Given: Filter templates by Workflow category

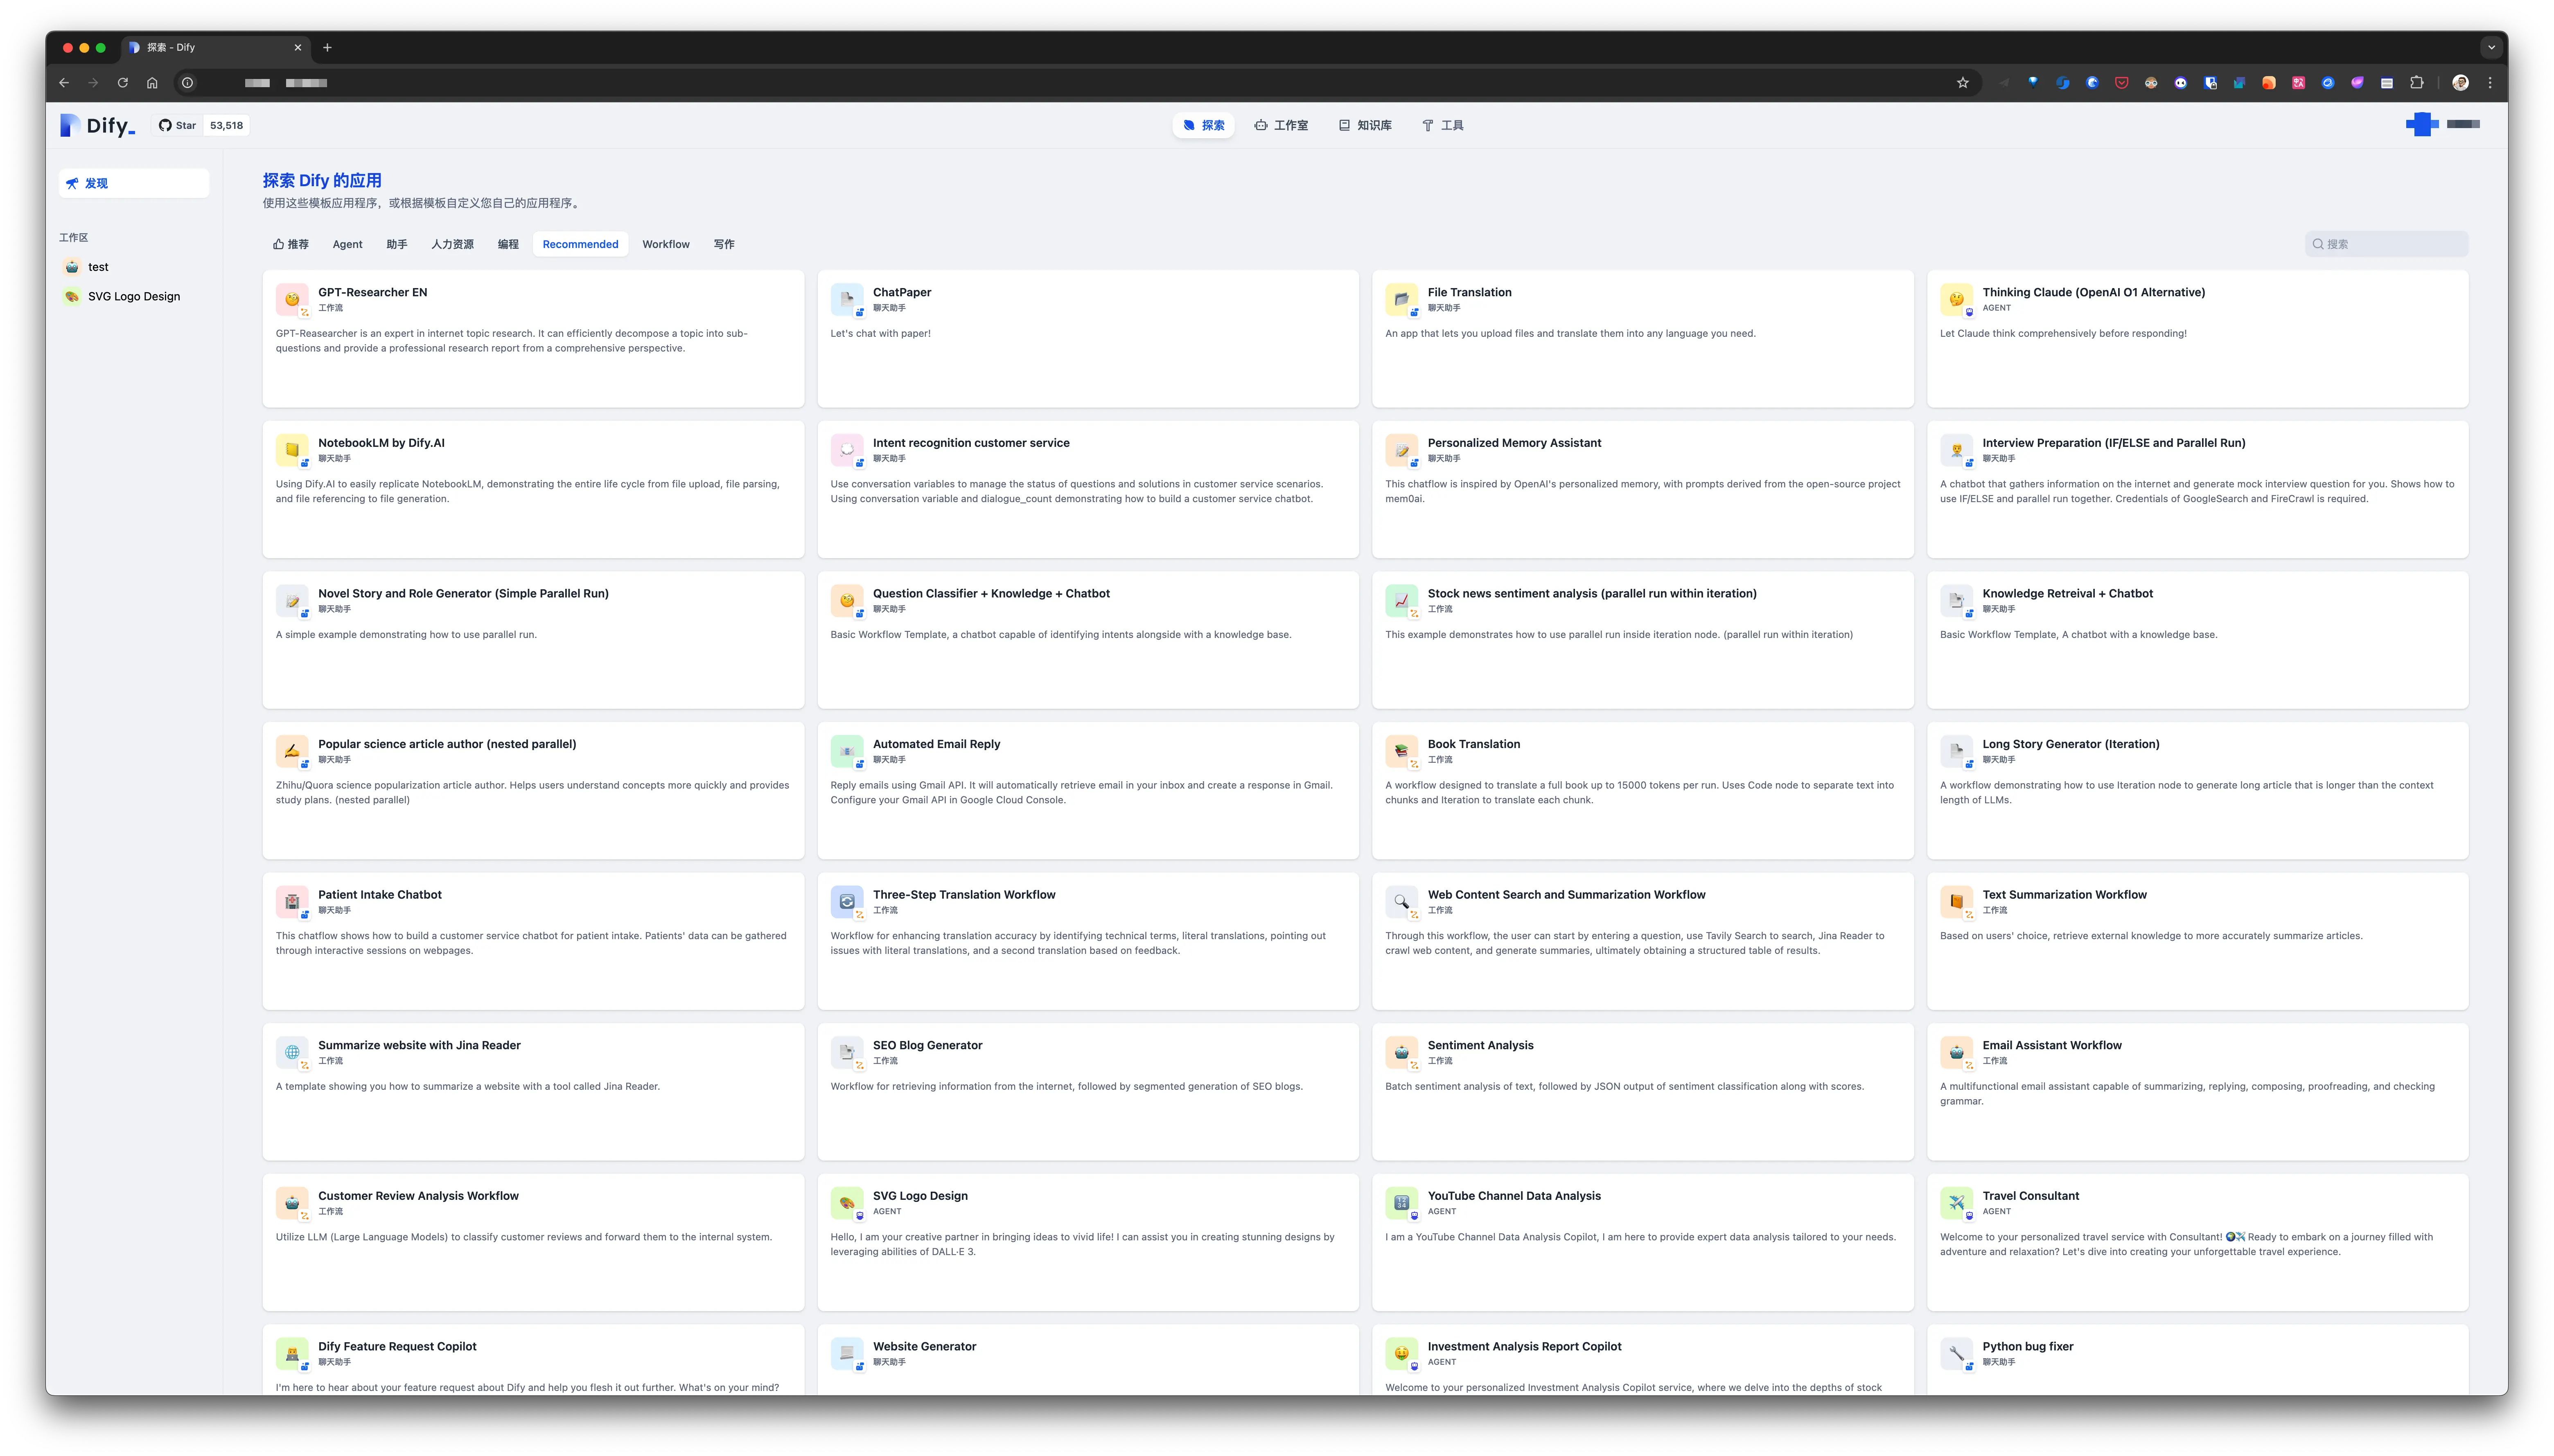Looking at the screenshot, I should (665, 244).
